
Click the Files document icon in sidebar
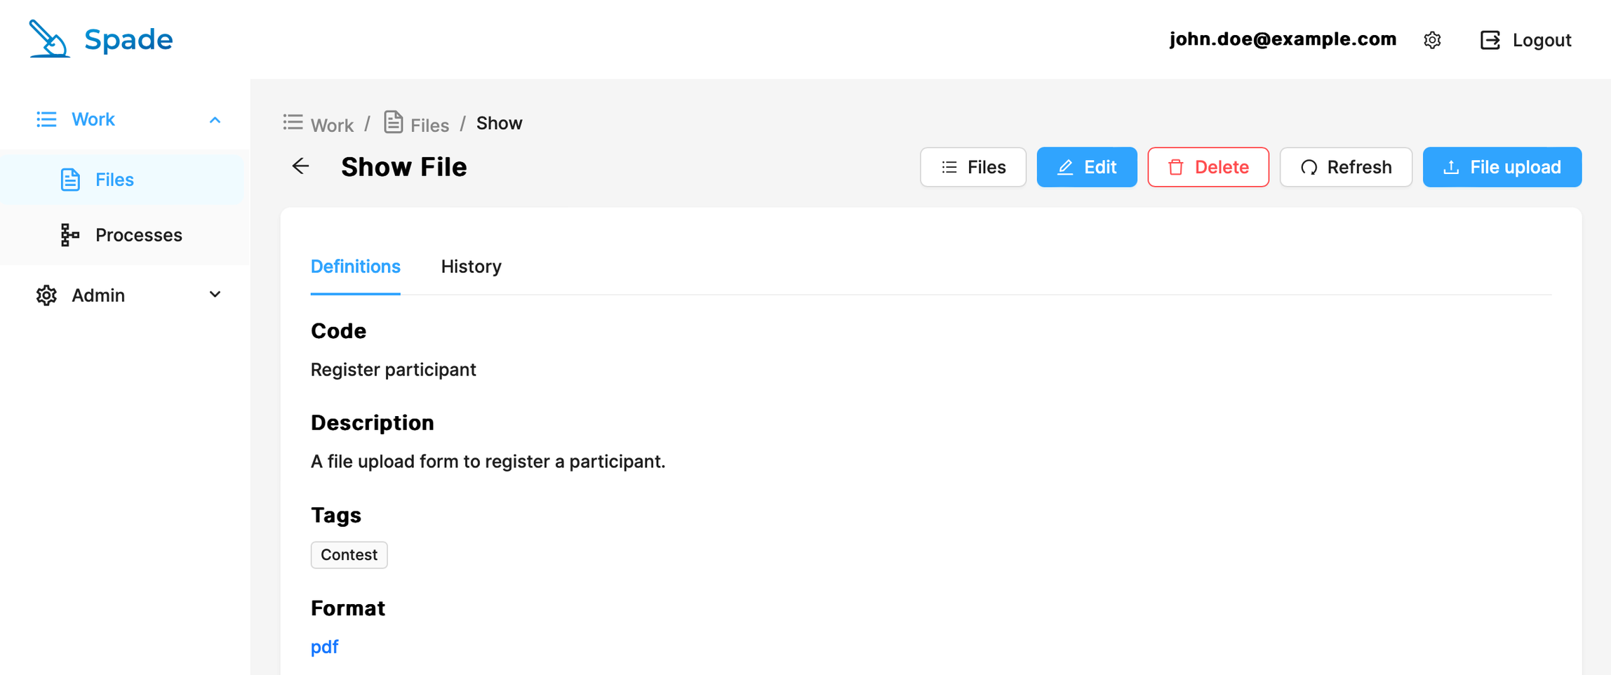[70, 180]
